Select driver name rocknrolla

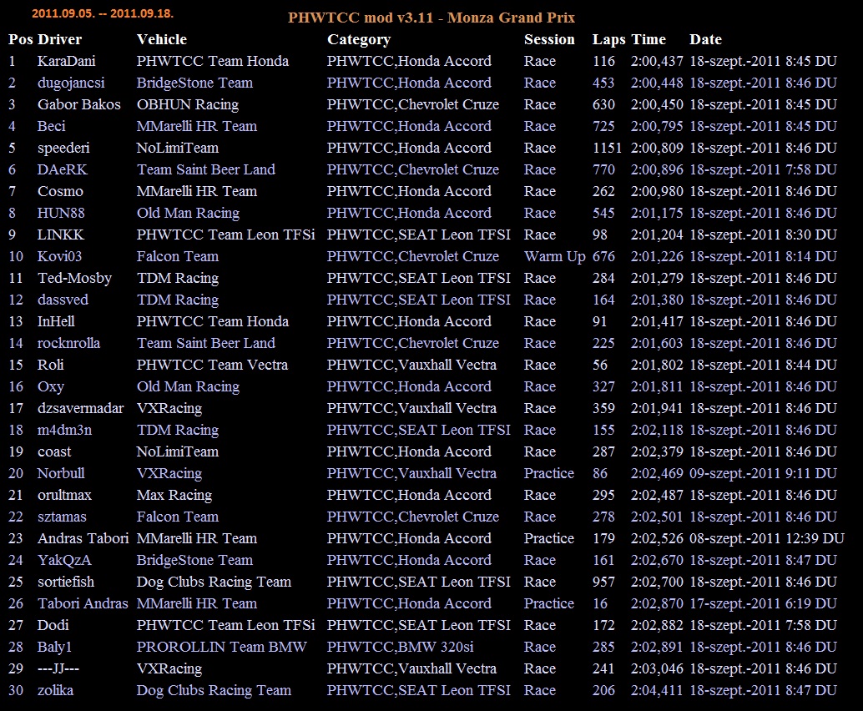(68, 343)
